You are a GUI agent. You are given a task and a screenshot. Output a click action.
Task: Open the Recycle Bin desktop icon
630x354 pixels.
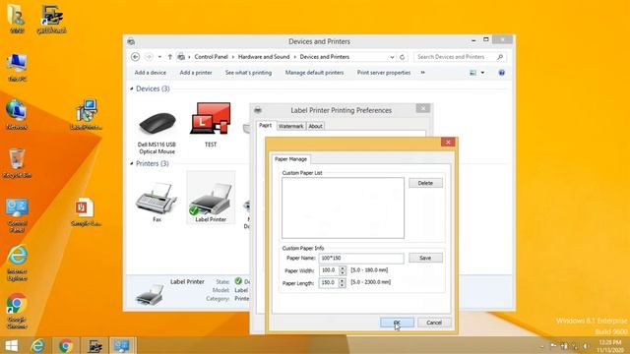[17, 163]
